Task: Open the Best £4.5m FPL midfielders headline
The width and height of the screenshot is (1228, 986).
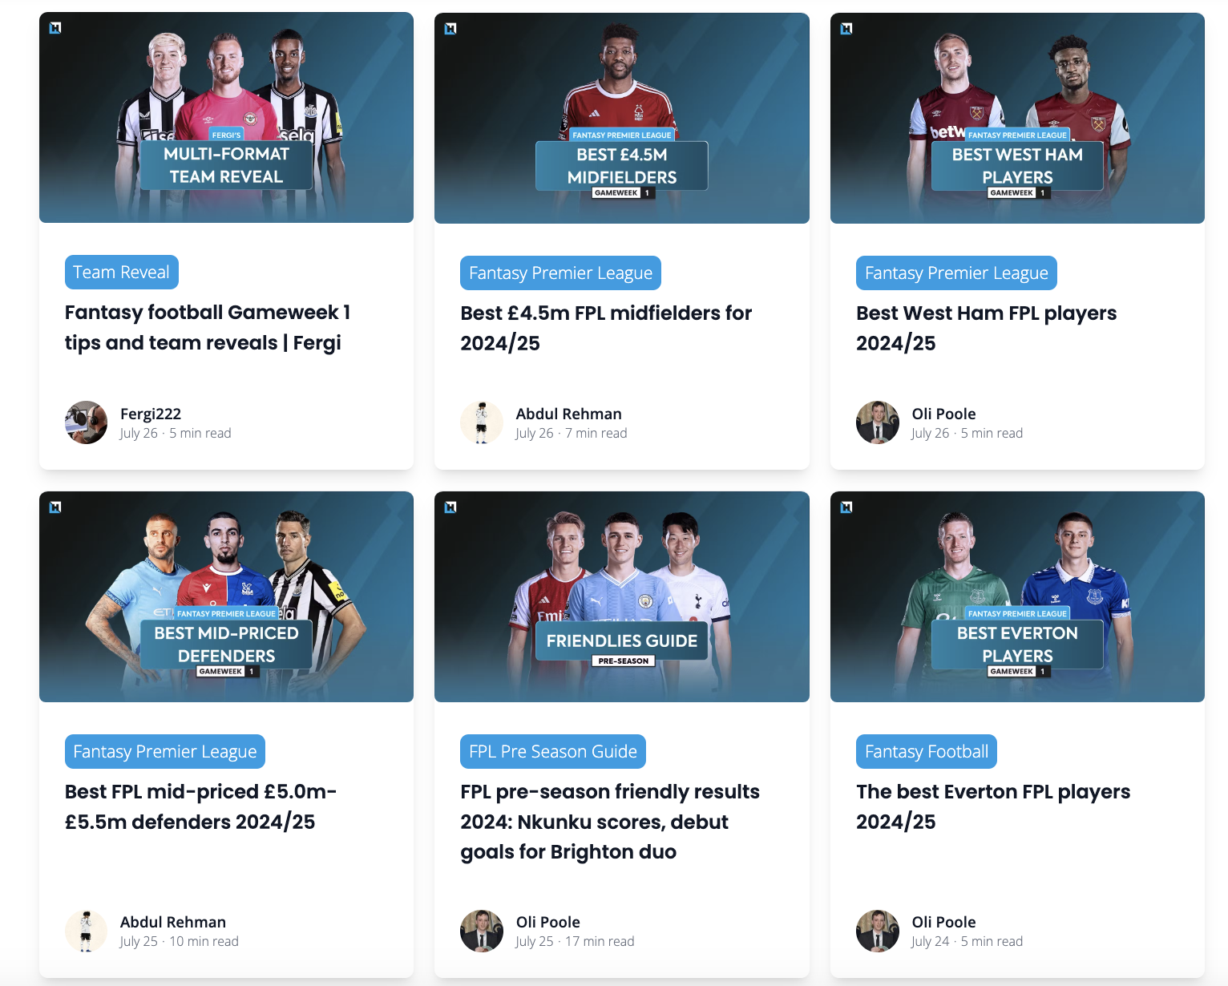Action: click(606, 328)
